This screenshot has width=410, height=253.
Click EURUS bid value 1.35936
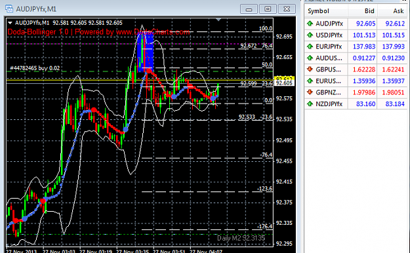[364, 81]
